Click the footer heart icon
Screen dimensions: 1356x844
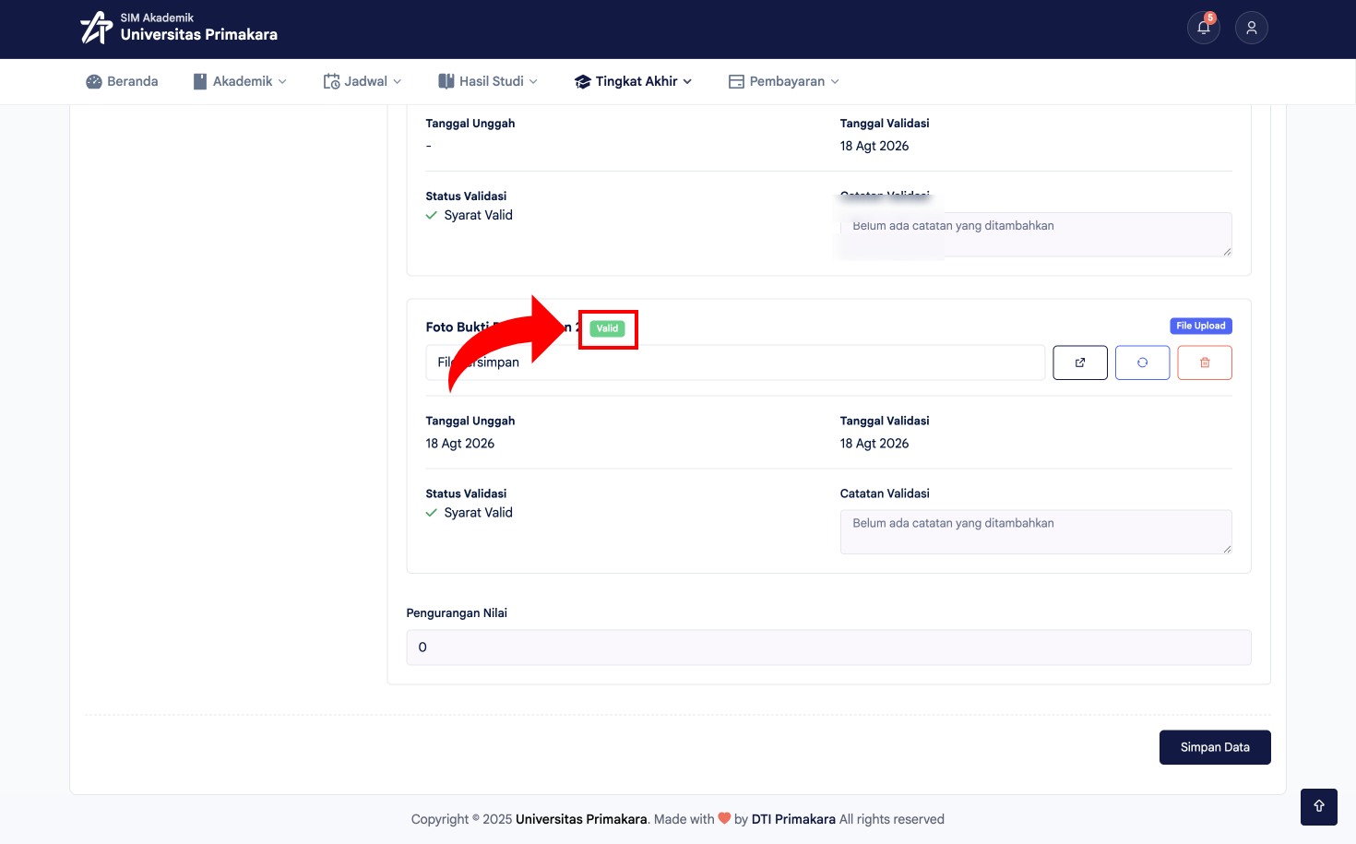coord(724,818)
